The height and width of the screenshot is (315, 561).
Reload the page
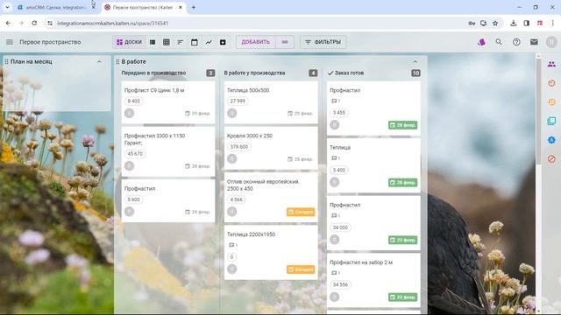click(x=34, y=23)
